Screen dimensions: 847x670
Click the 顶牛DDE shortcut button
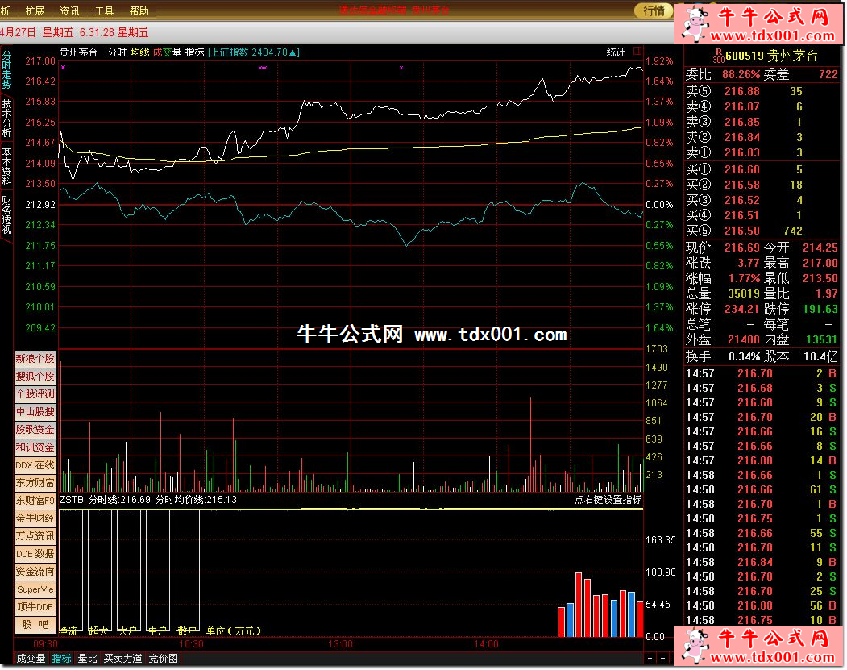tap(35, 607)
